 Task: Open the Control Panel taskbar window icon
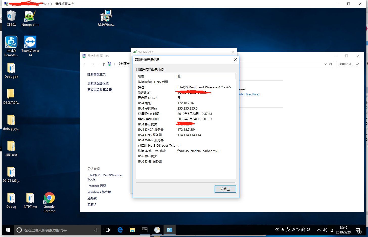click(169, 230)
